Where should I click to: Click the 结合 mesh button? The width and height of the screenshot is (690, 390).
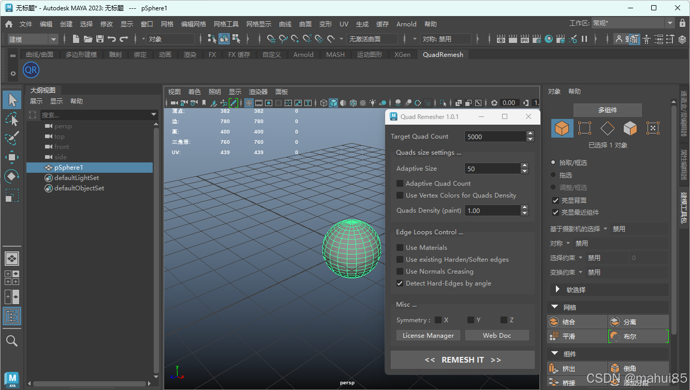click(577, 322)
